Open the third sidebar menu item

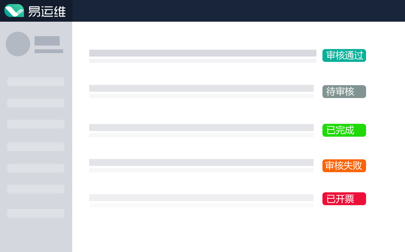coord(36,124)
